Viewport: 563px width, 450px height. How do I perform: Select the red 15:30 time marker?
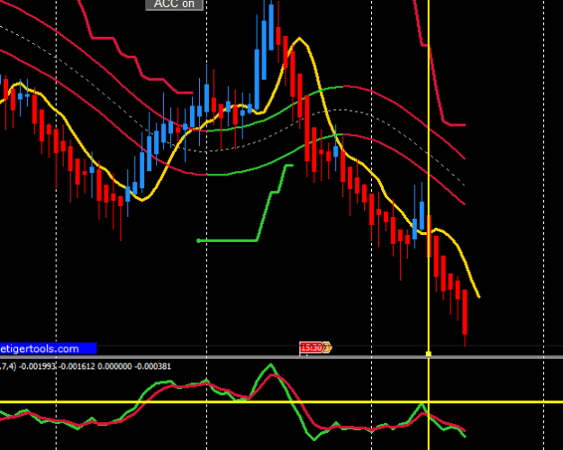(311, 347)
